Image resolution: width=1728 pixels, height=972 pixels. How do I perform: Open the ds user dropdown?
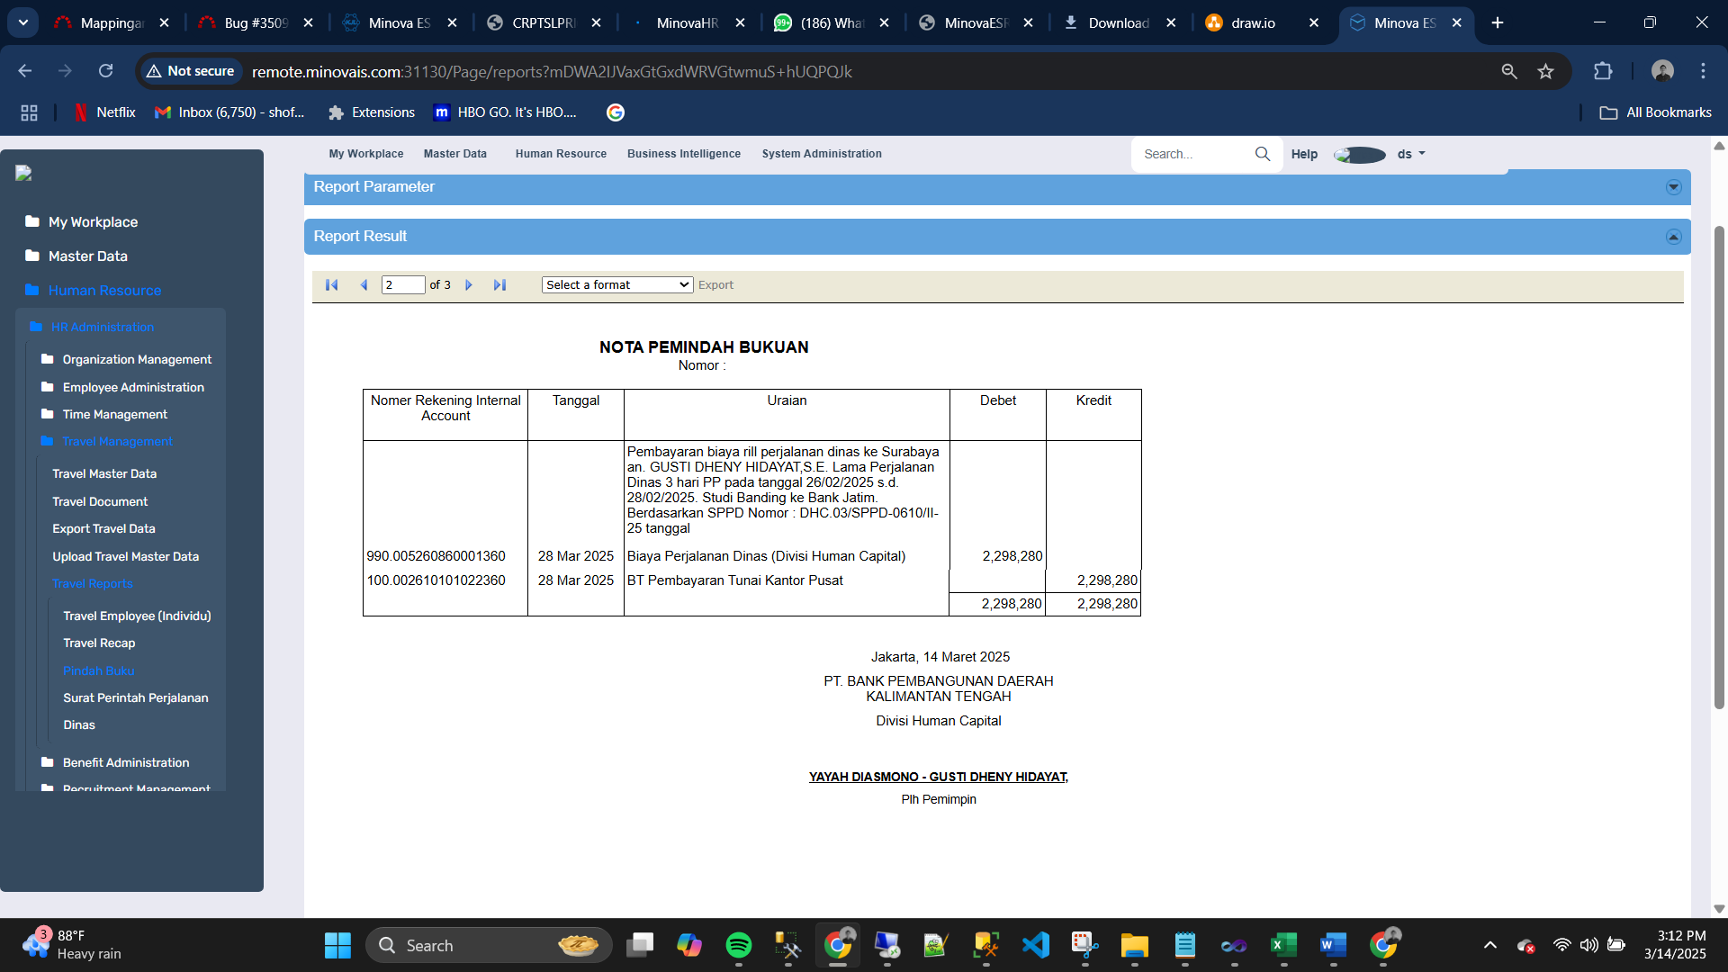[x=1411, y=154]
